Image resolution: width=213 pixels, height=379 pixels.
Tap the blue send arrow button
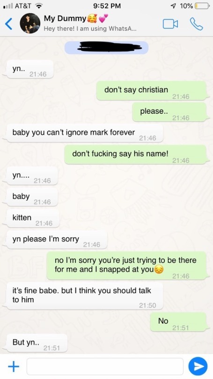pyautogui.click(x=198, y=366)
